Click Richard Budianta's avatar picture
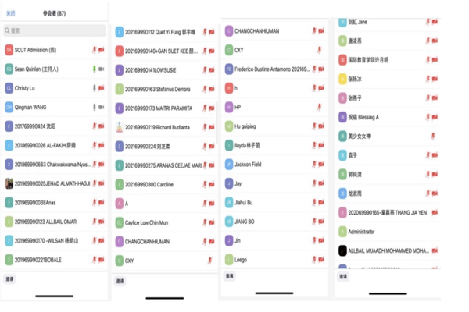 119,127
